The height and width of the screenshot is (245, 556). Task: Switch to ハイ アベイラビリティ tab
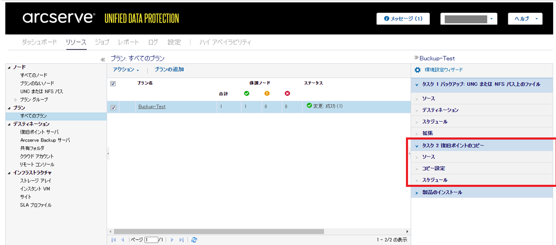pos(225,42)
